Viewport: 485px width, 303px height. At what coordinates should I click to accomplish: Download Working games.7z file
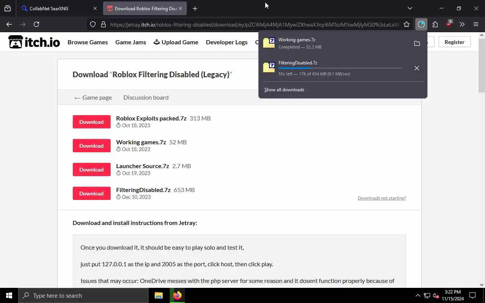[92, 146]
